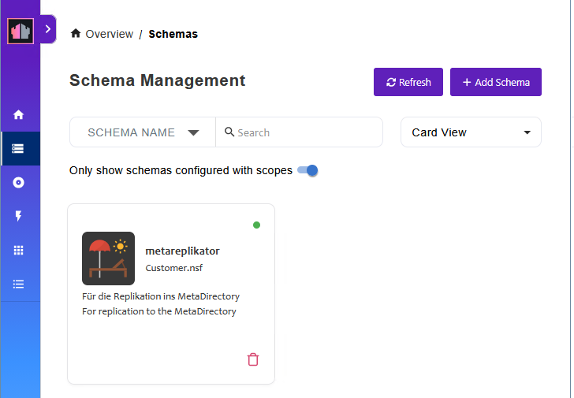Click the Add Schema button
Viewport: 574px width, 398px height.
495,82
